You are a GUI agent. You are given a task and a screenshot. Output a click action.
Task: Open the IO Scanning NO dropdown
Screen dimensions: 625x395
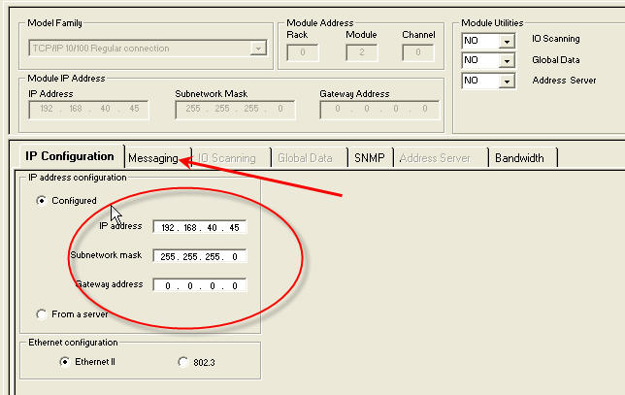point(507,41)
